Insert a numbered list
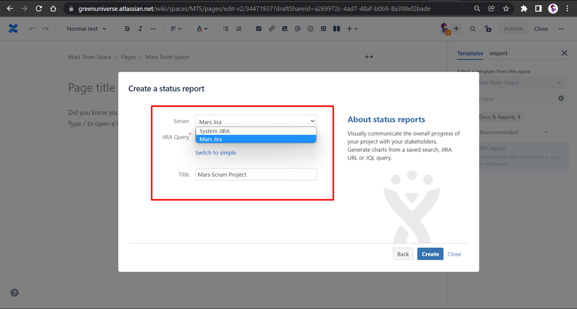Viewport: 577px width, 309px height. coord(239,29)
